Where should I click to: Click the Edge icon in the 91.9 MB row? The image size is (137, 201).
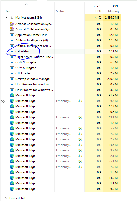12,95
